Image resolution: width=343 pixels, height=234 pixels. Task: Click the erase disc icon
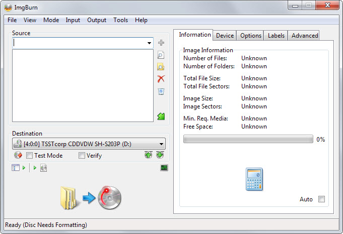pos(18,155)
